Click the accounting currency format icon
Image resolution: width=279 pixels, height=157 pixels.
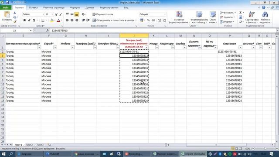pos(141,20)
